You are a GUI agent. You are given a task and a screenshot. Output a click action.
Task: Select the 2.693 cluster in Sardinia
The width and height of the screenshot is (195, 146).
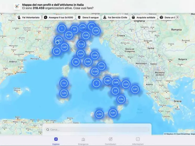64,93
